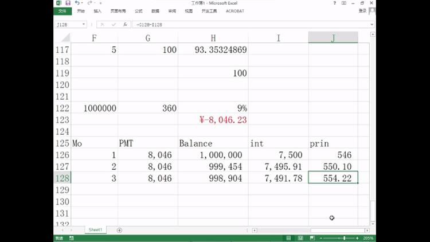Click the cell with 7,495.91
Screen dimensions: 430x242
point(278,166)
